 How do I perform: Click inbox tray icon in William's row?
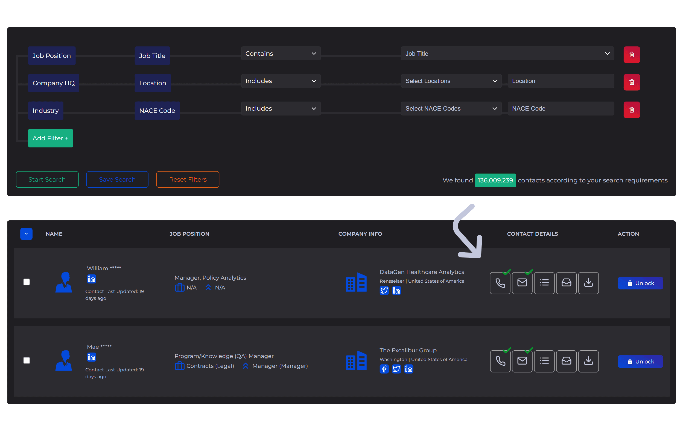567,283
